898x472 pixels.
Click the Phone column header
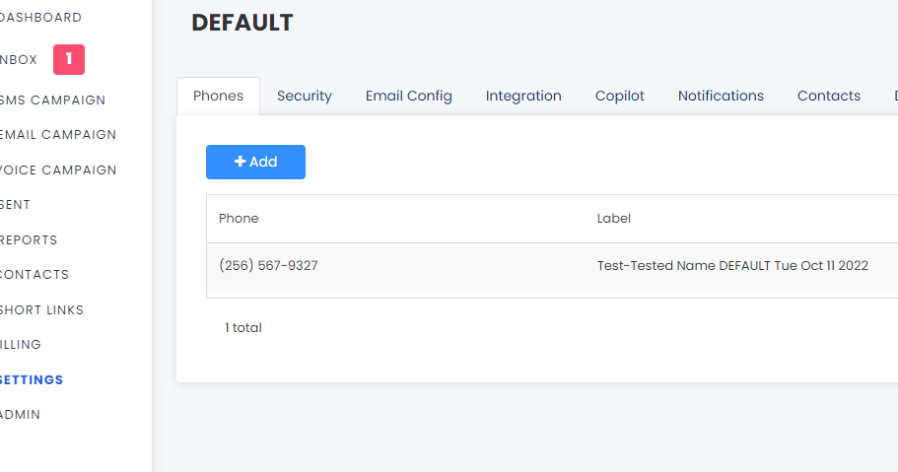239,219
